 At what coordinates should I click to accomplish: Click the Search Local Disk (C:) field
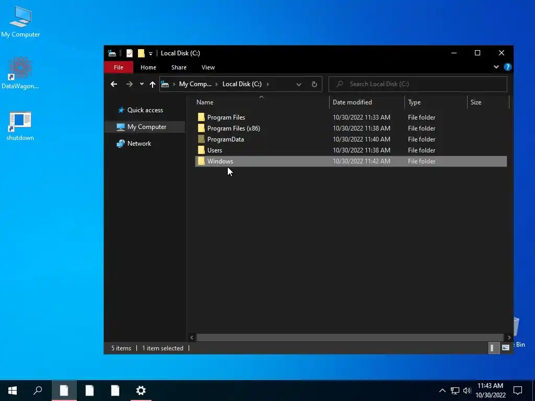[417, 84]
